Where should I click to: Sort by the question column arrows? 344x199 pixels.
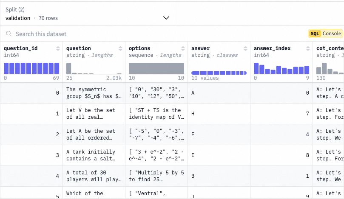120,48
